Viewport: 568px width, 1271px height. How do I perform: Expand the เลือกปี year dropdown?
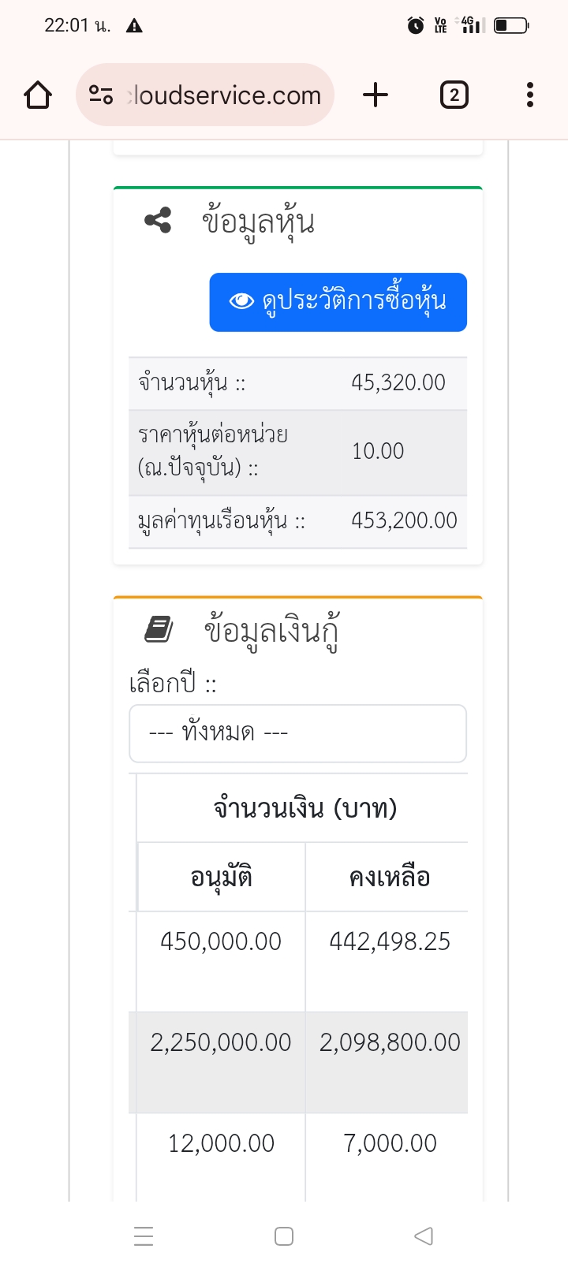tap(297, 733)
